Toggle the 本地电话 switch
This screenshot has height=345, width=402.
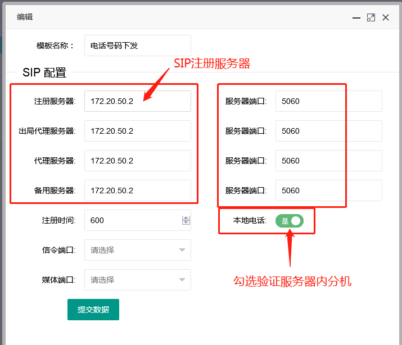[x=290, y=221]
